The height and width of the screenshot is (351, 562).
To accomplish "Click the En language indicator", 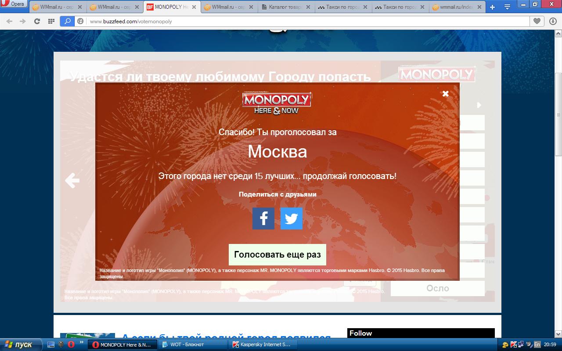I will pos(537,345).
